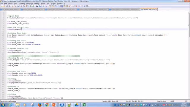The width and height of the screenshot is (190, 107).
Task: Open the Cp Captivate taskbar icon
Action: pyautogui.click(x=84, y=105)
